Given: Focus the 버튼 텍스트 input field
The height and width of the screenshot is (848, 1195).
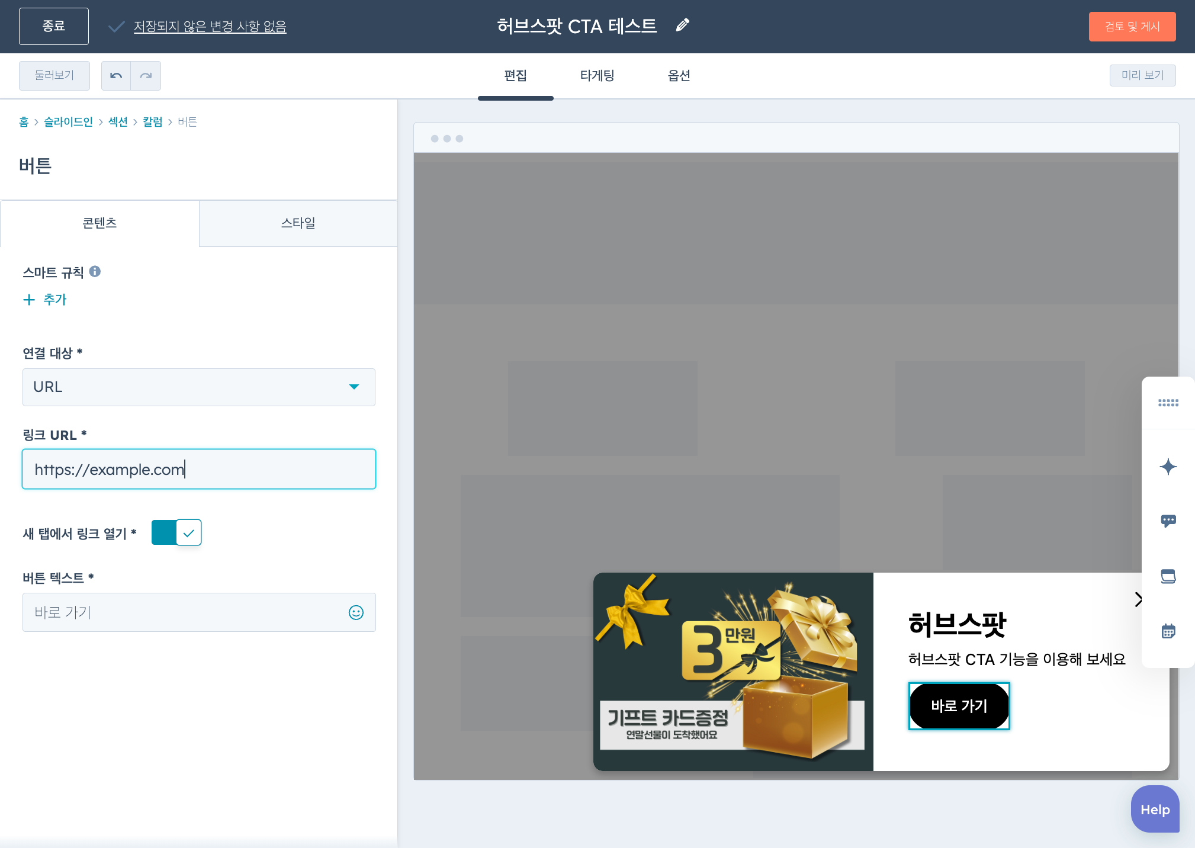Looking at the screenshot, I should tap(199, 612).
